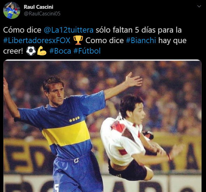206x192 pixels.
Task: Click the Raul Cascini display name
Action: click(x=38, y=7)
